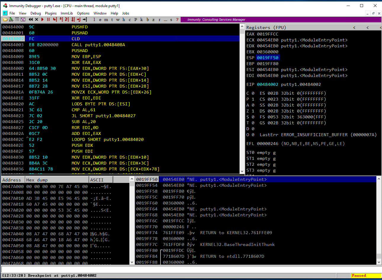382x280 pixels.
Task: Toggle the A auxiliary flag value
Action: click(x=253, y=105)
